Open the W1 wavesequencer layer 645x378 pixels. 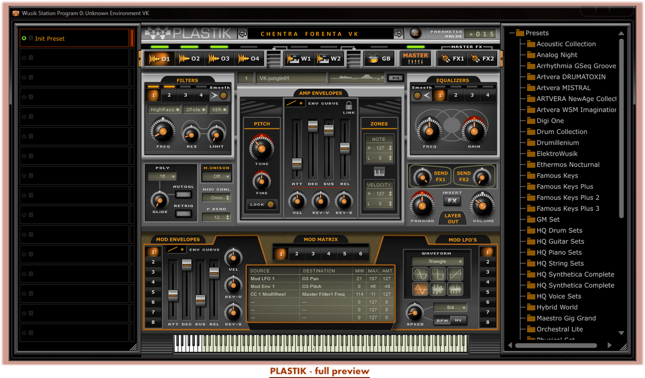299,58
